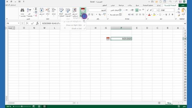Switch to Page Layout view in status bar
Viewport: 192px width, 108px height.
39,106
